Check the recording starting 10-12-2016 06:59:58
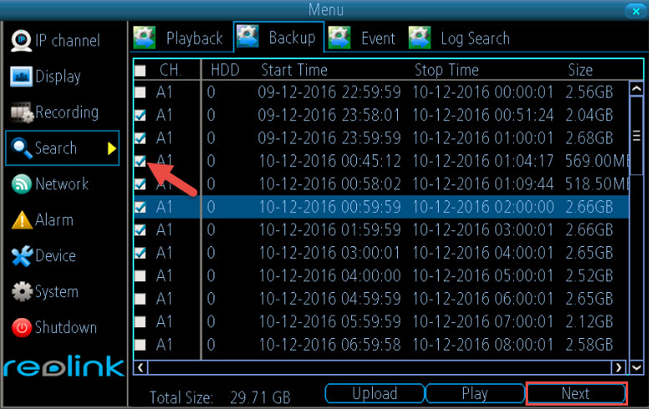Viewport: 649px width, 409px height. (140, 345)
